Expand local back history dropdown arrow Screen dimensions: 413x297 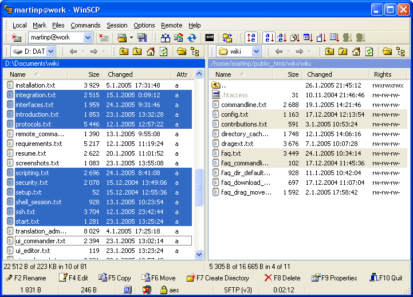[x=82, y=52]
